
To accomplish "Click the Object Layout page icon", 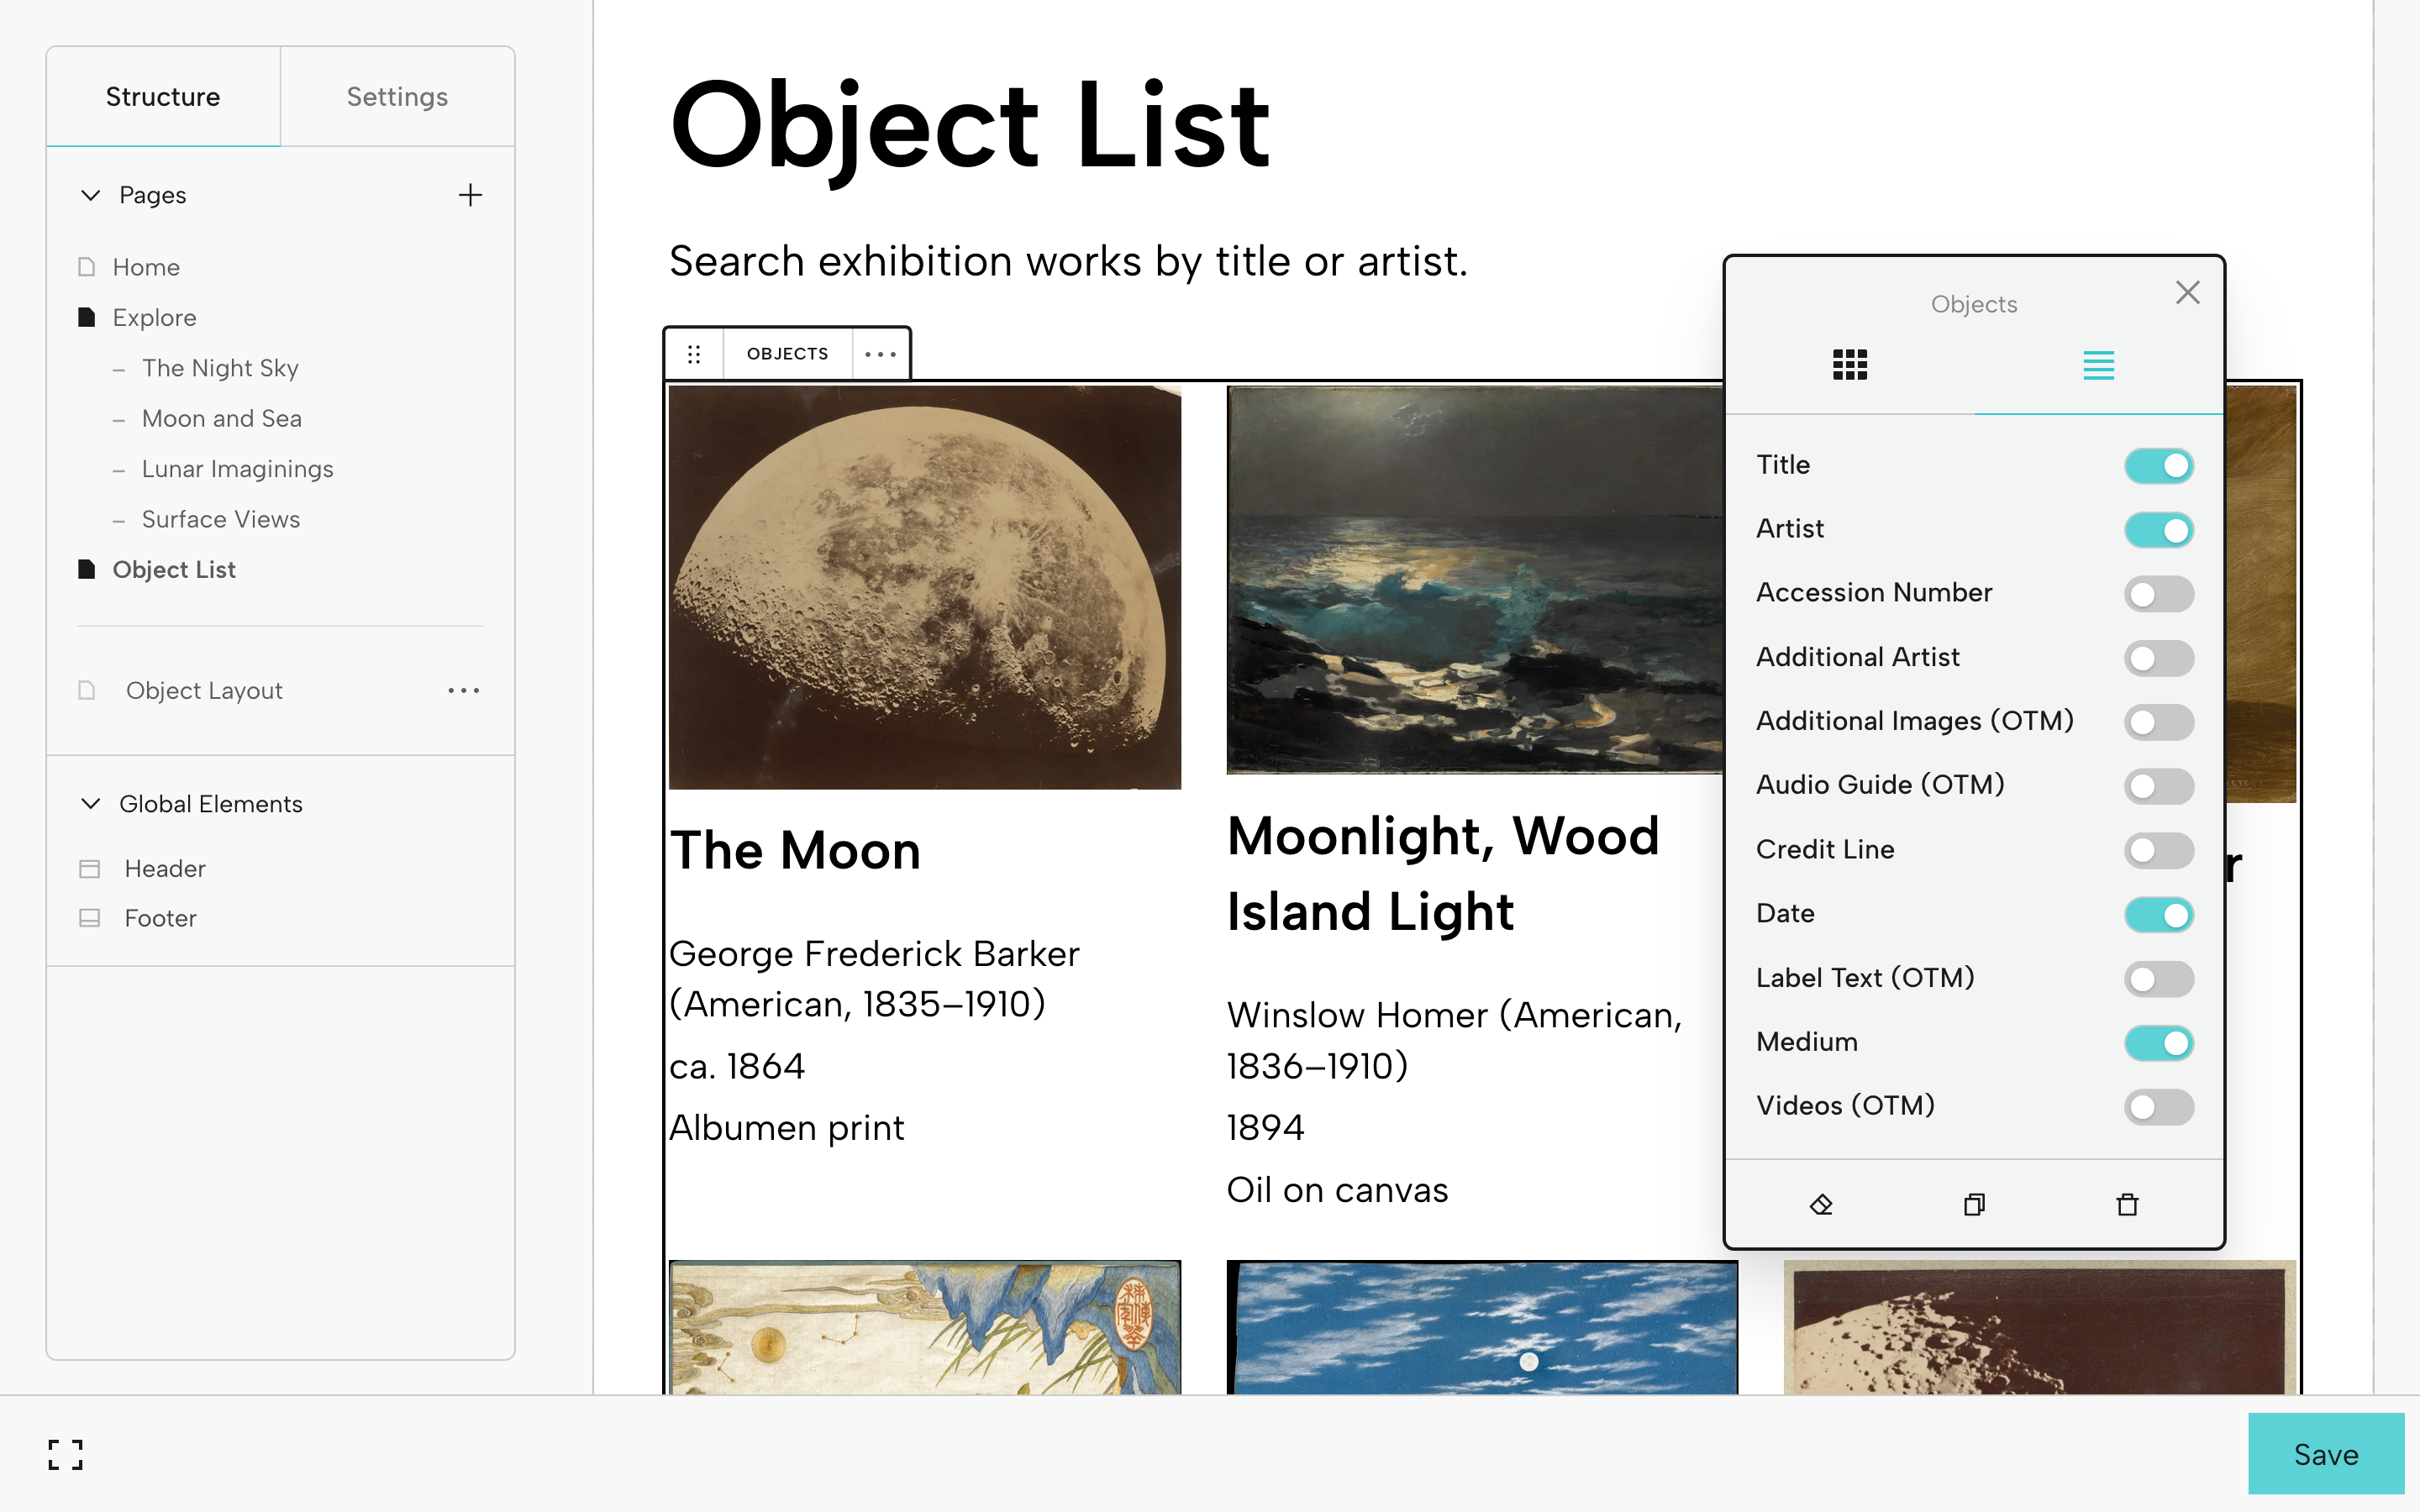I will [x=87, y=690].
